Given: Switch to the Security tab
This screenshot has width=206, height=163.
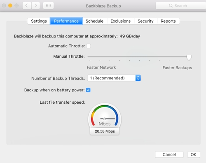Looking at the screenshot, I should coord(145,21).
